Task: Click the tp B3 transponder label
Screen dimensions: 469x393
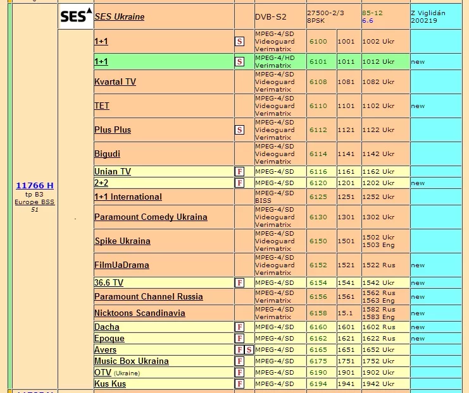Action: [34, 195]
